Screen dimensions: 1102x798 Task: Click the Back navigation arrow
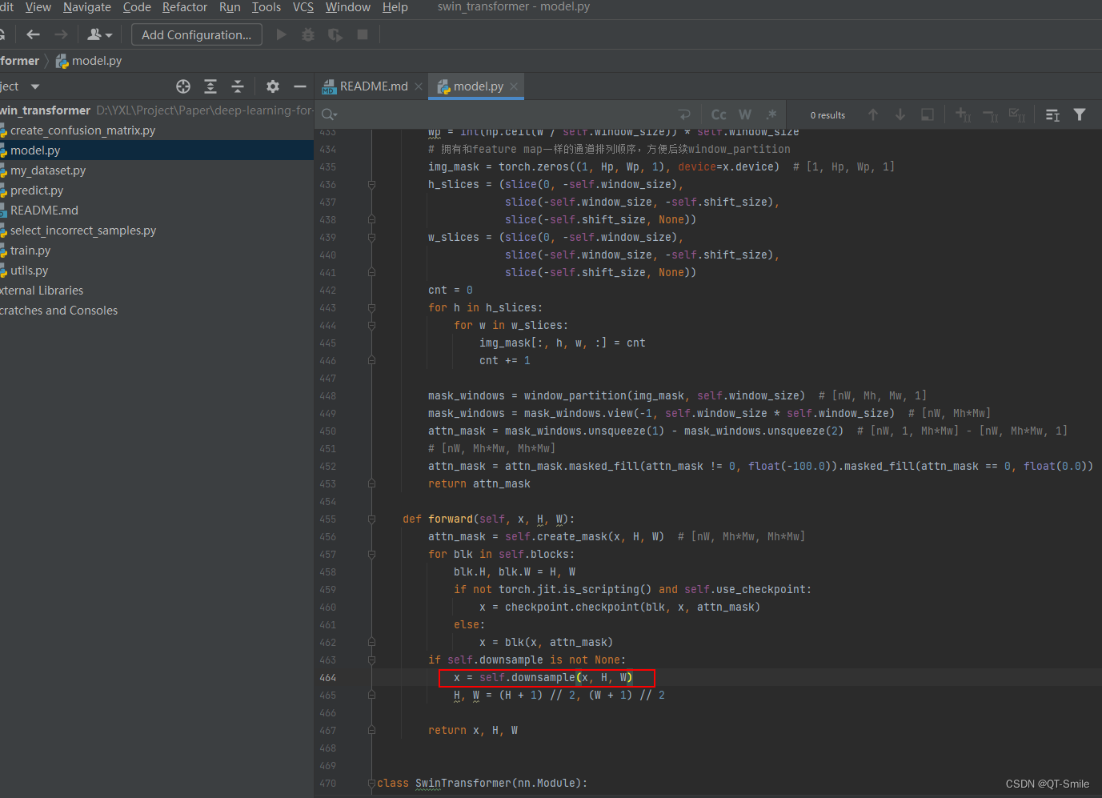[33, 34]
